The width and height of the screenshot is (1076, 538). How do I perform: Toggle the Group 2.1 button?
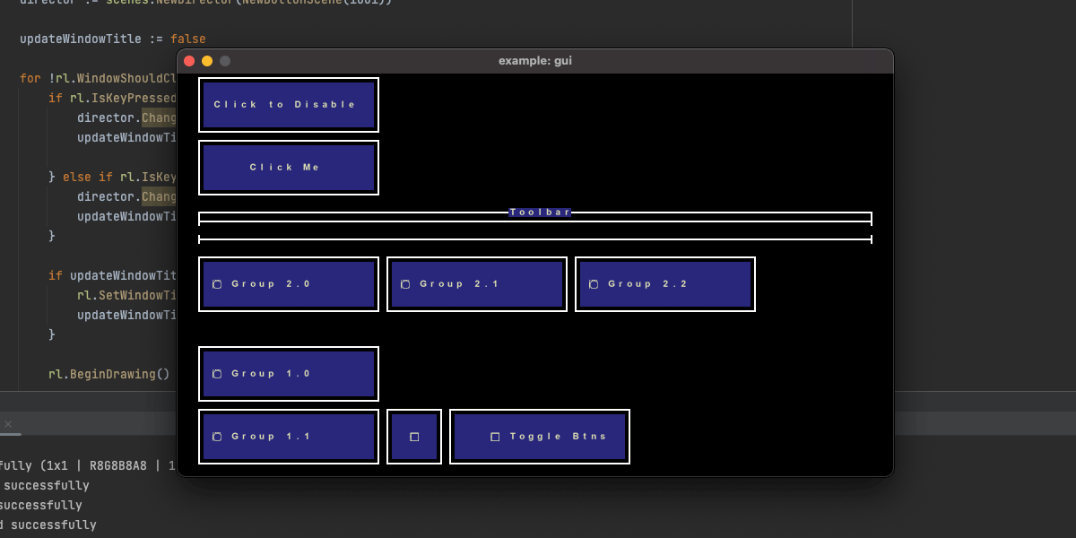coord(477,283)
